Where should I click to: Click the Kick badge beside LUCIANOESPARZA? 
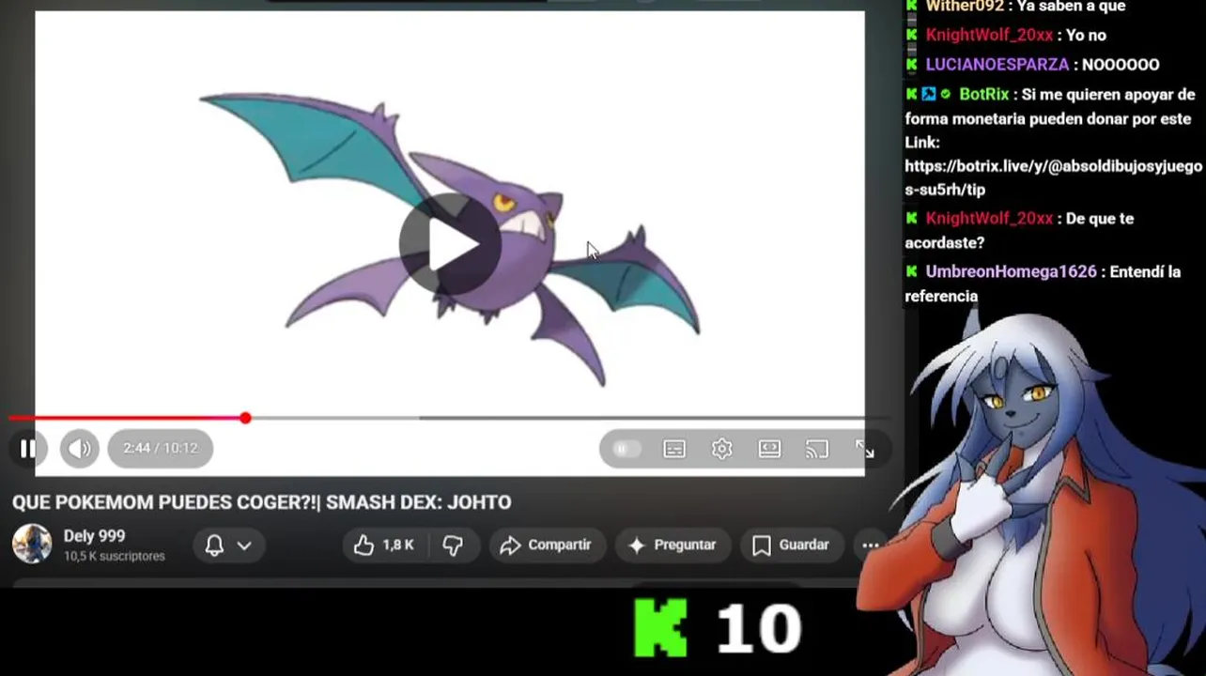pos(911,65)
